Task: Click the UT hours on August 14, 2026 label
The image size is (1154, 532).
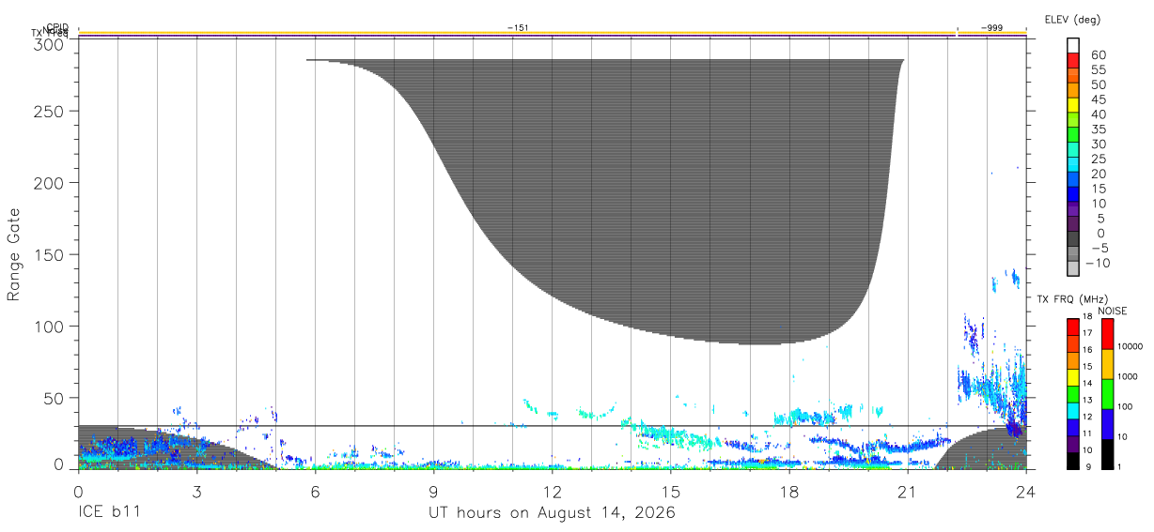Action: click(552, 514)
